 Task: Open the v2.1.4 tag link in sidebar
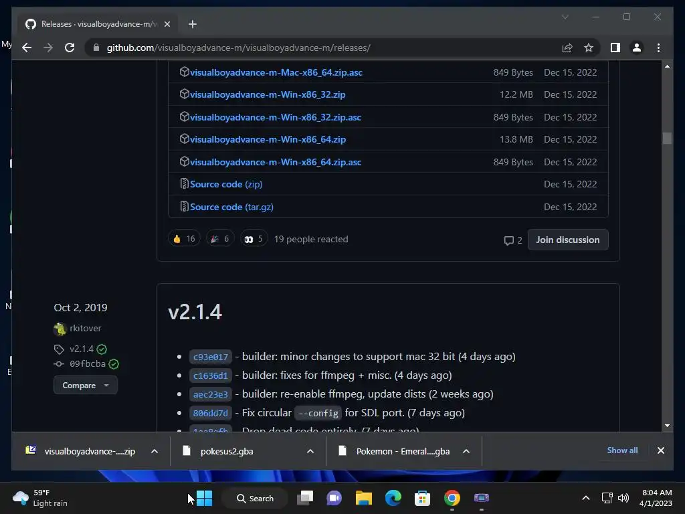point(81,349)
